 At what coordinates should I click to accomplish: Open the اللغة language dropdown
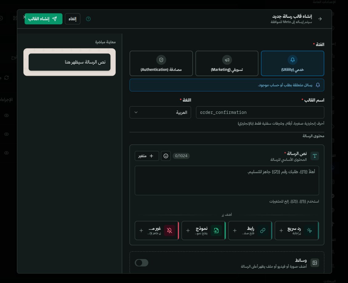coord(160,112)
